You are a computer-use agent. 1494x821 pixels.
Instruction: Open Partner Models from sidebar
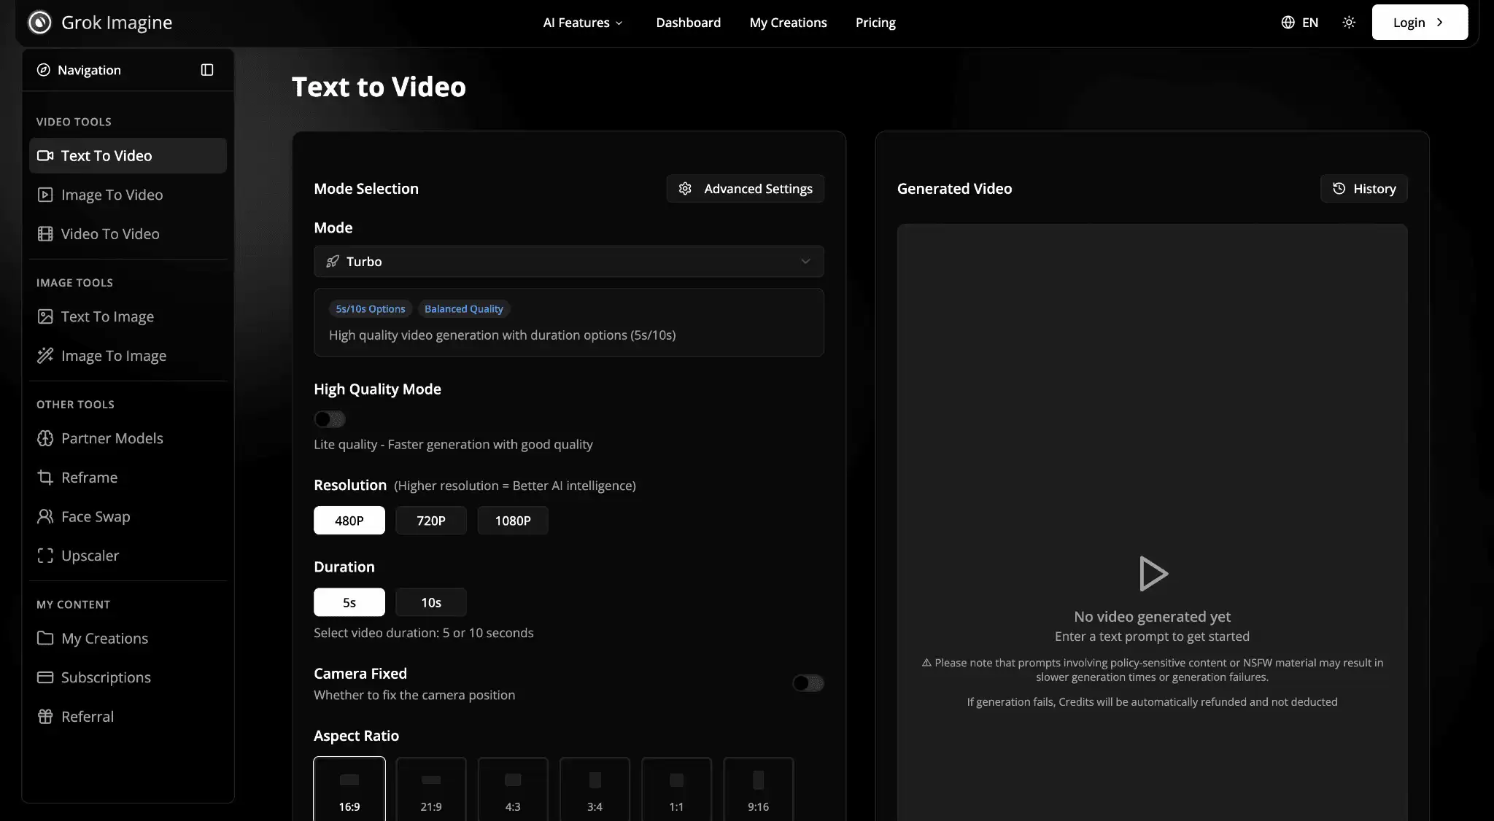pyautogui.click(x=112, y=438)
